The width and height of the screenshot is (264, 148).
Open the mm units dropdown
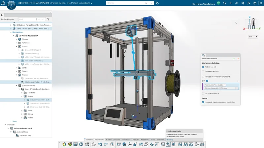(253, 37)
